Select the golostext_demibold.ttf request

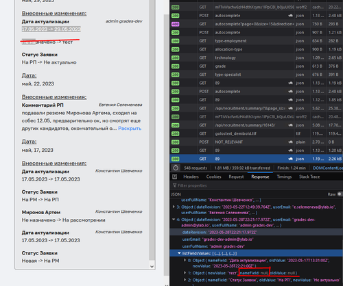257,133
